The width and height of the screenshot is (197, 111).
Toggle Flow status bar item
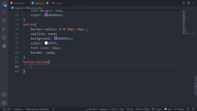(x=168, y=109)
